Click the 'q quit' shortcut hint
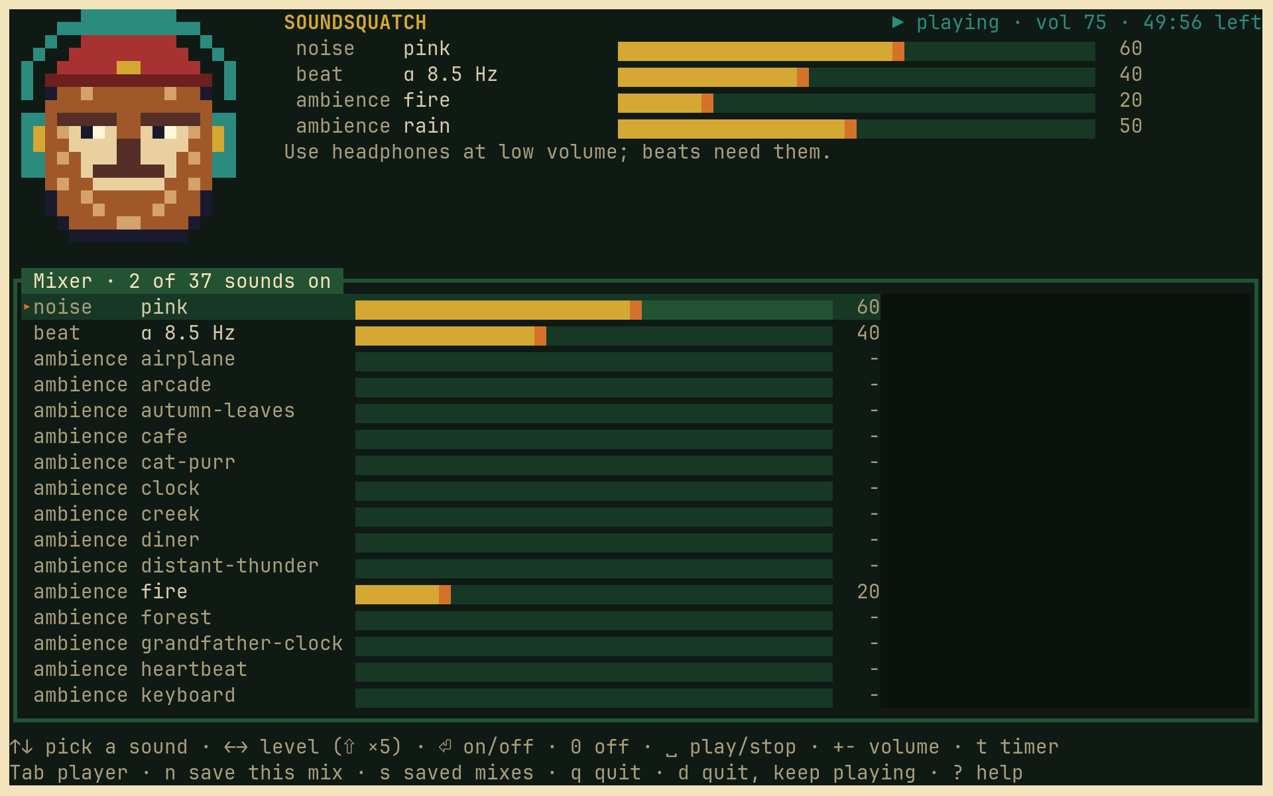Image resolution: width=1273 pixels, height=796 pixels. pyautogui.click(x=605, y=773)
